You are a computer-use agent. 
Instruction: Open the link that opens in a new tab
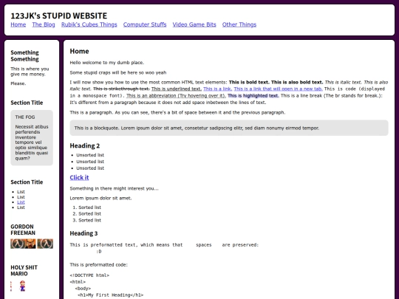click(x=278, y=89)
